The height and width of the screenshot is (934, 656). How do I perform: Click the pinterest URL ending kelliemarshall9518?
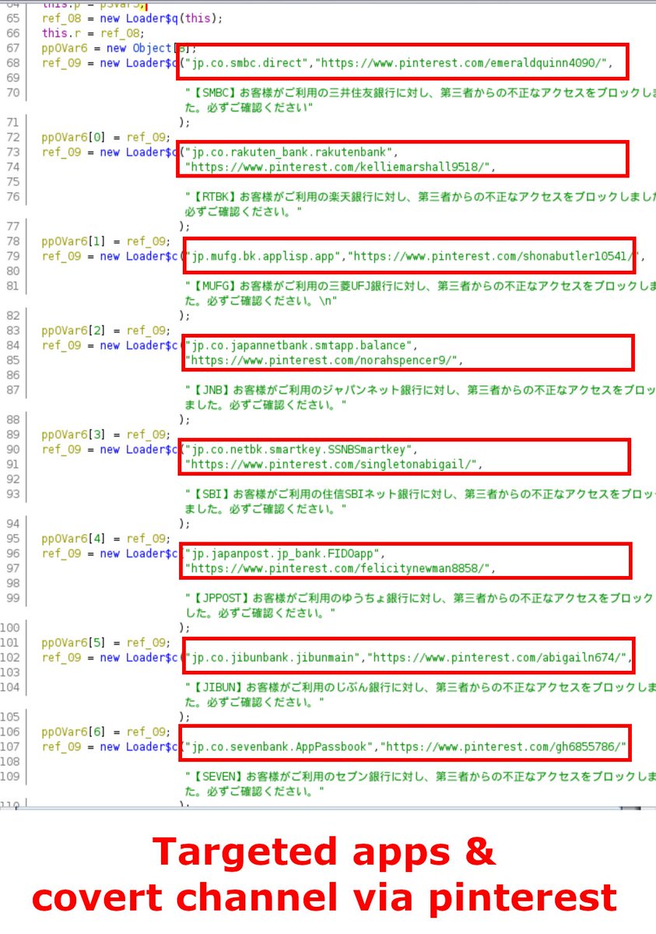(x=339, y=167)
